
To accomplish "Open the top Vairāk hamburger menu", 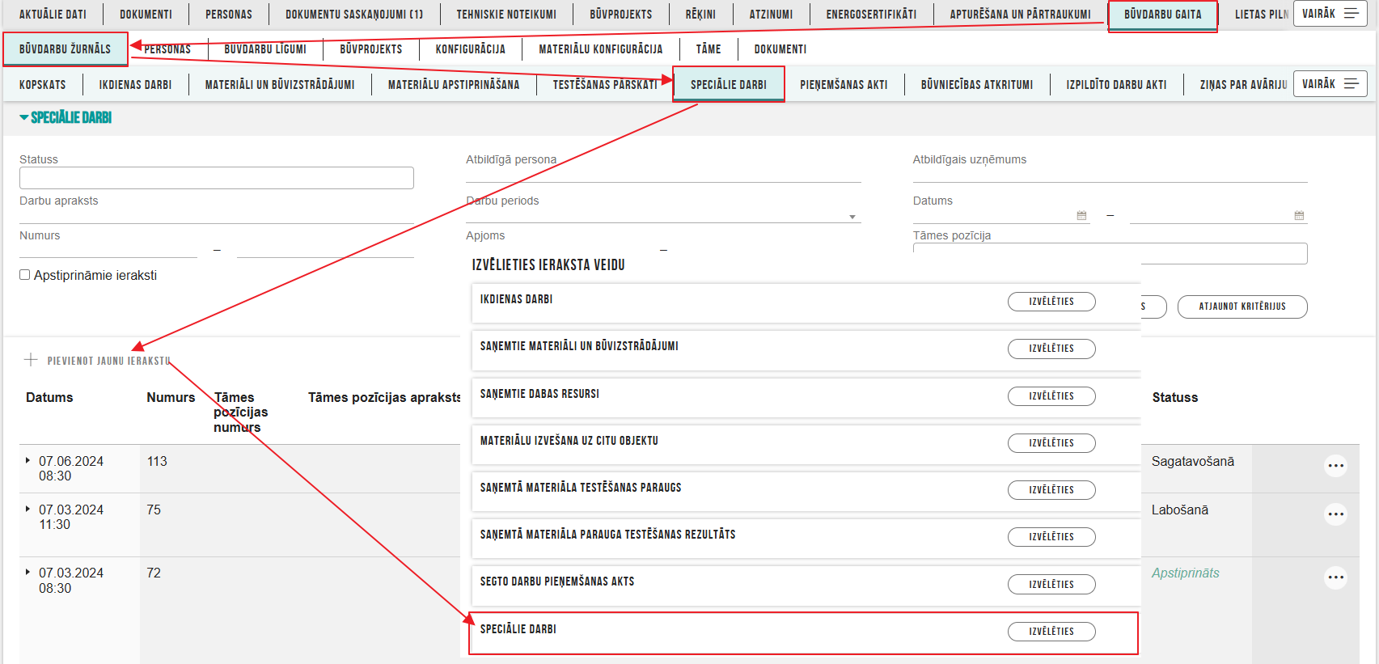I will tap(1330, 14).
